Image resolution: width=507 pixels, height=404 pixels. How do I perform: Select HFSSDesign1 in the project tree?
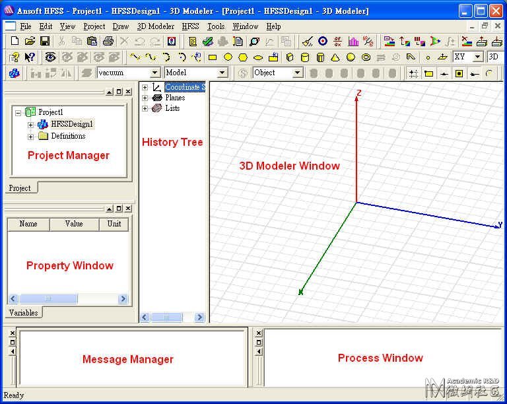pos(72,124)
